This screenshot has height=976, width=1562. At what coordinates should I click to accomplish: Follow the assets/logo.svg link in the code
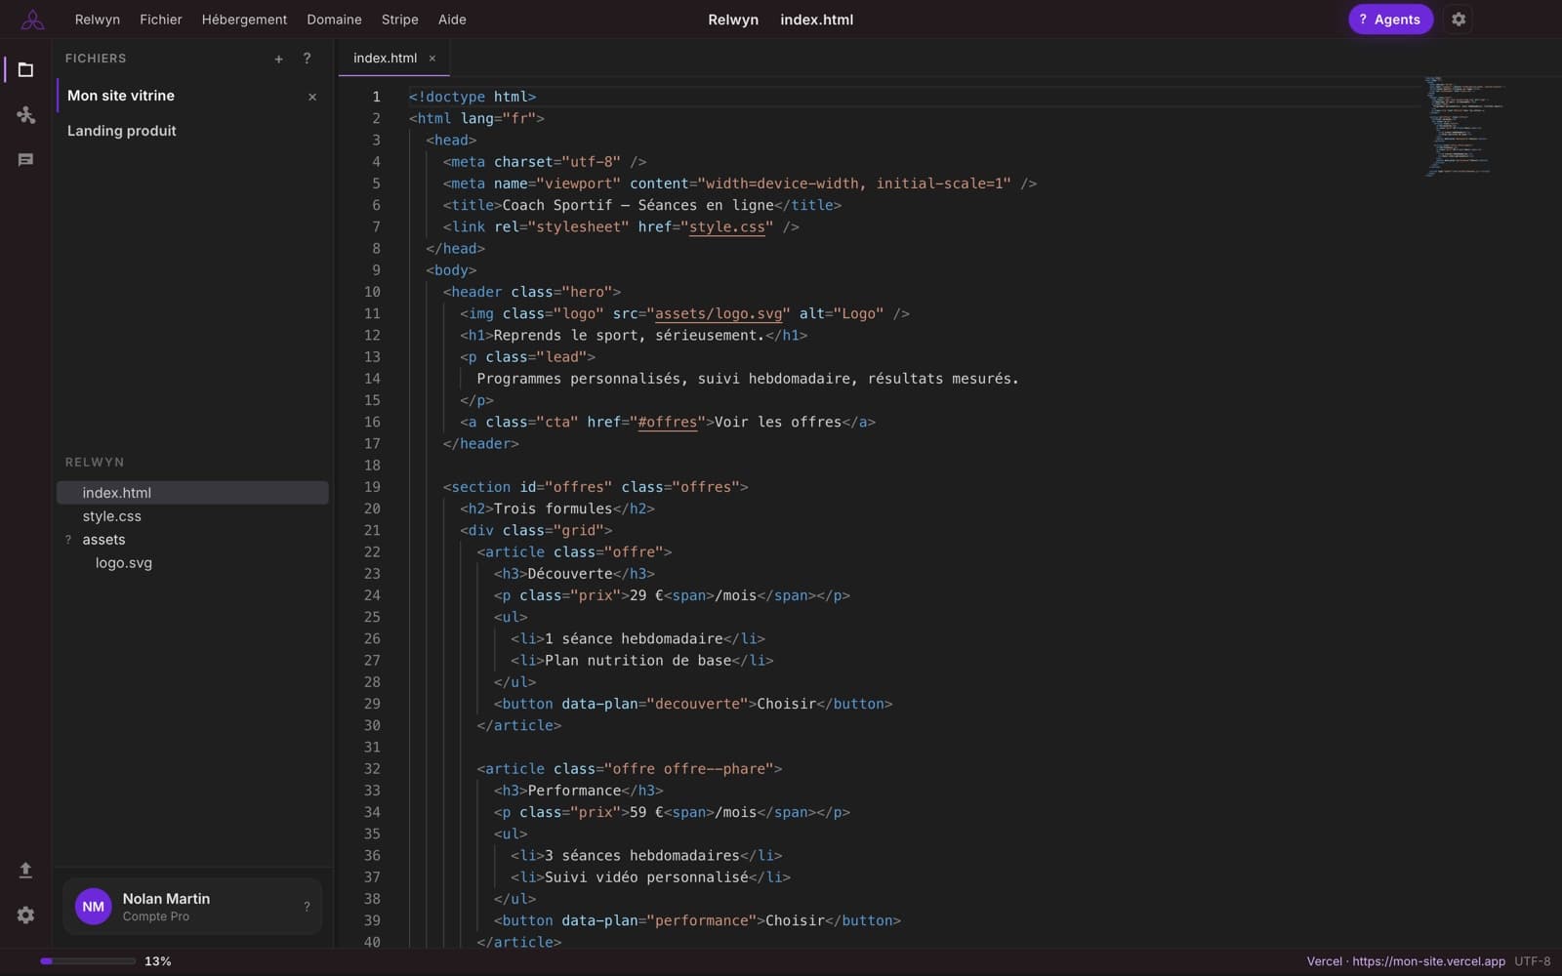point(719,314)
